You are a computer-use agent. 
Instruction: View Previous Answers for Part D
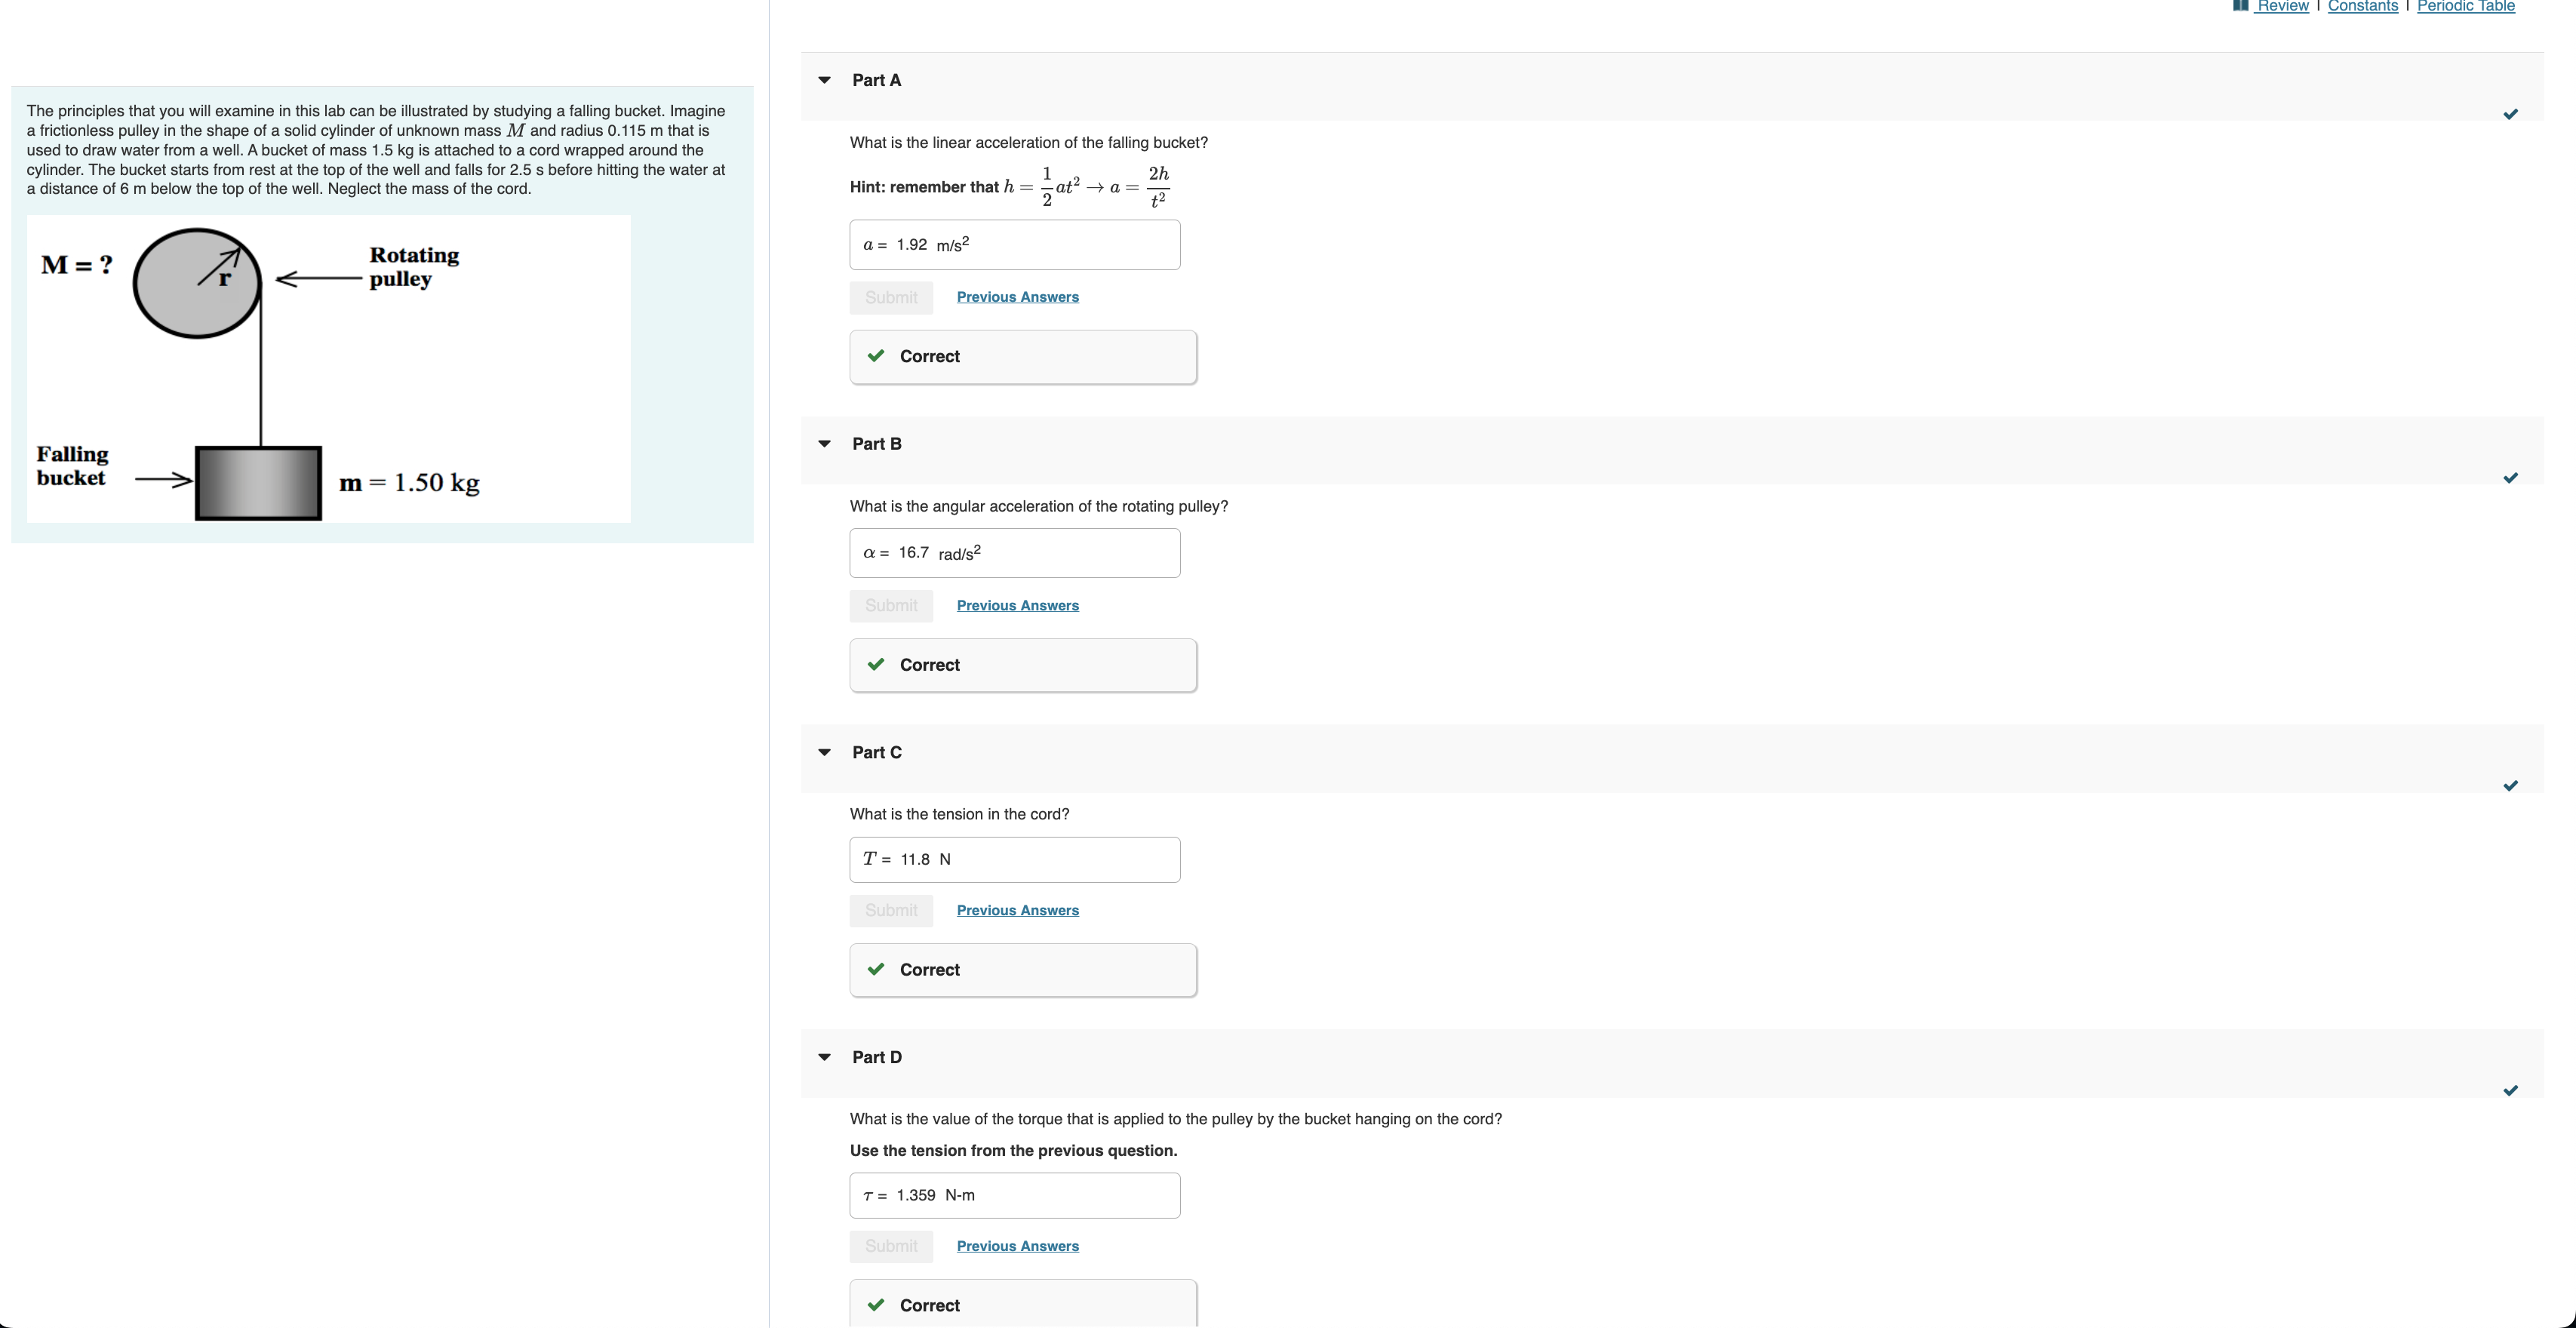(1017, 1246)
